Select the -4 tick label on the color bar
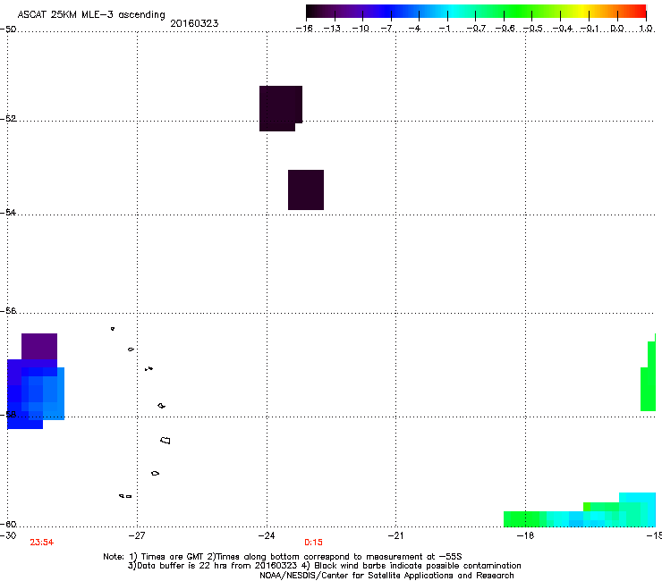 (414, 29)
